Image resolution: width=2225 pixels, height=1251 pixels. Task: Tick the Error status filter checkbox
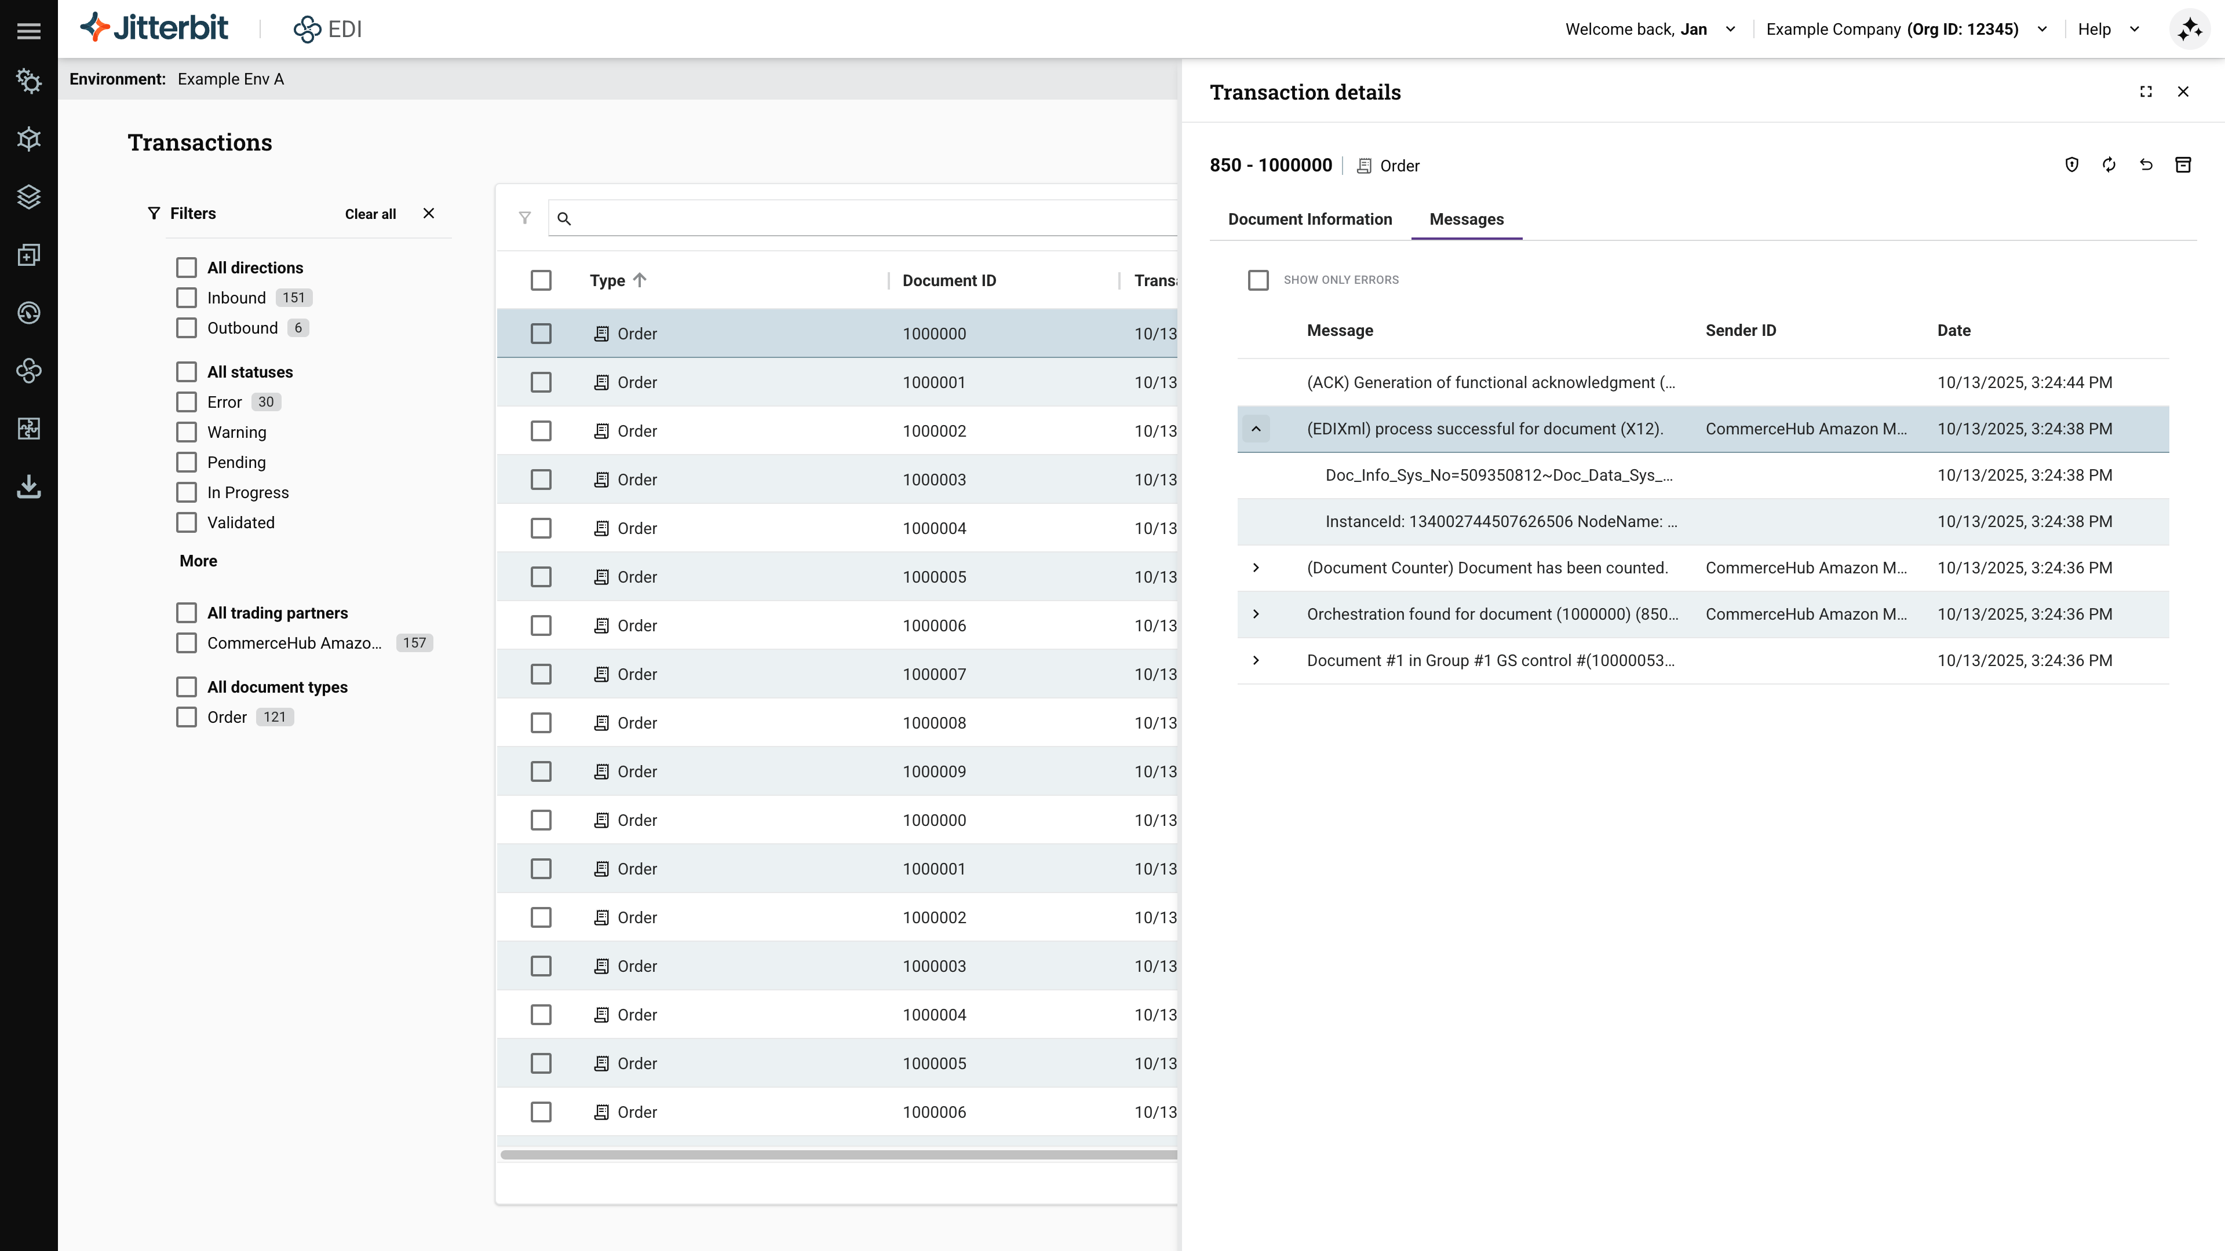pos(185,403)
